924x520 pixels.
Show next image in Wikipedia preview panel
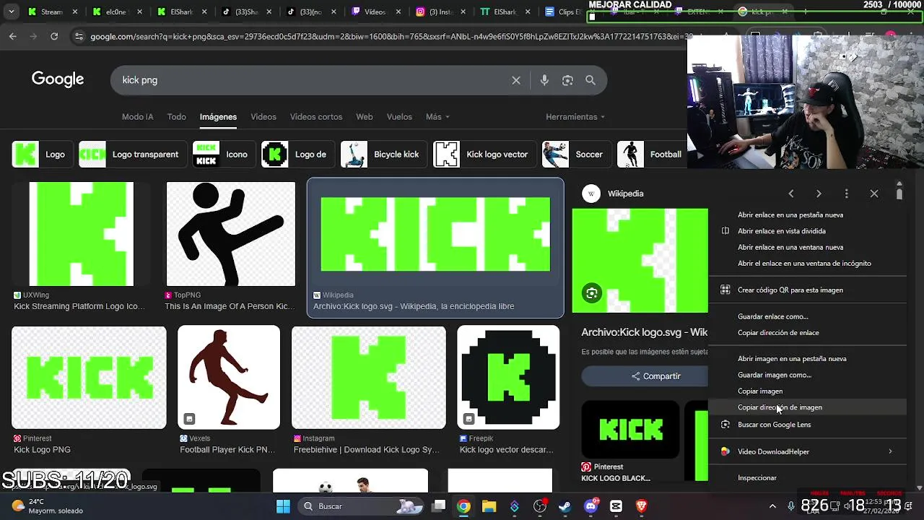coord(819,194)
